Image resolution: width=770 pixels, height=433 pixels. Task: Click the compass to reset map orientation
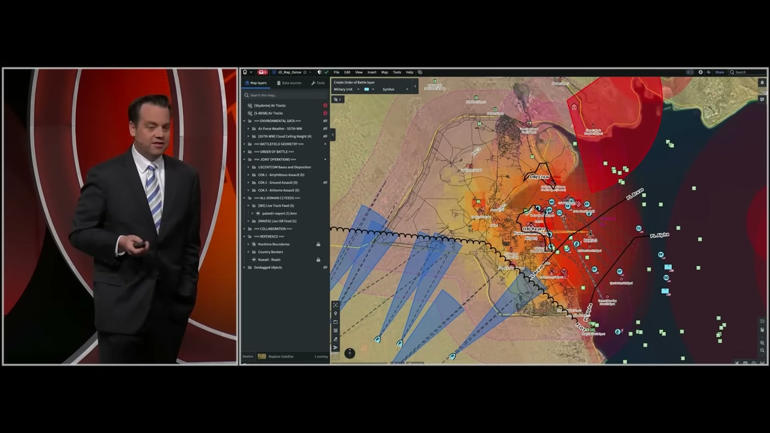coord(350,354)
